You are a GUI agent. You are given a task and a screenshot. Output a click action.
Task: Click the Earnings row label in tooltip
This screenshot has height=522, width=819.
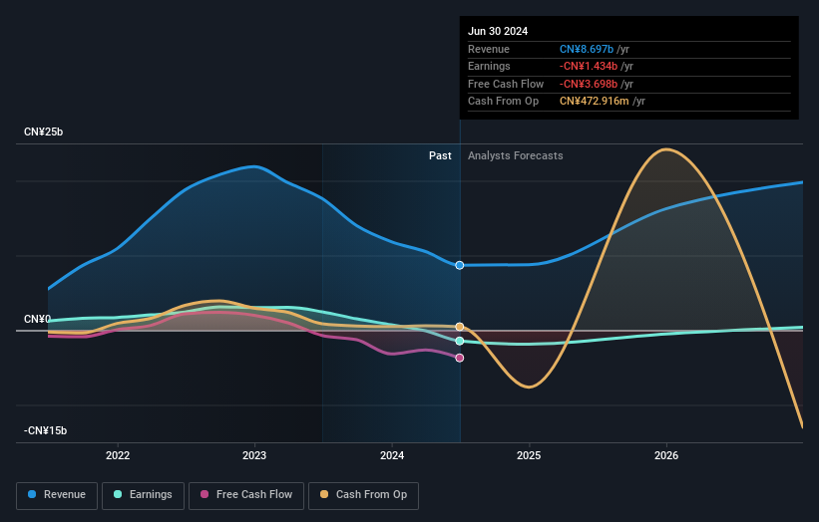489,66
